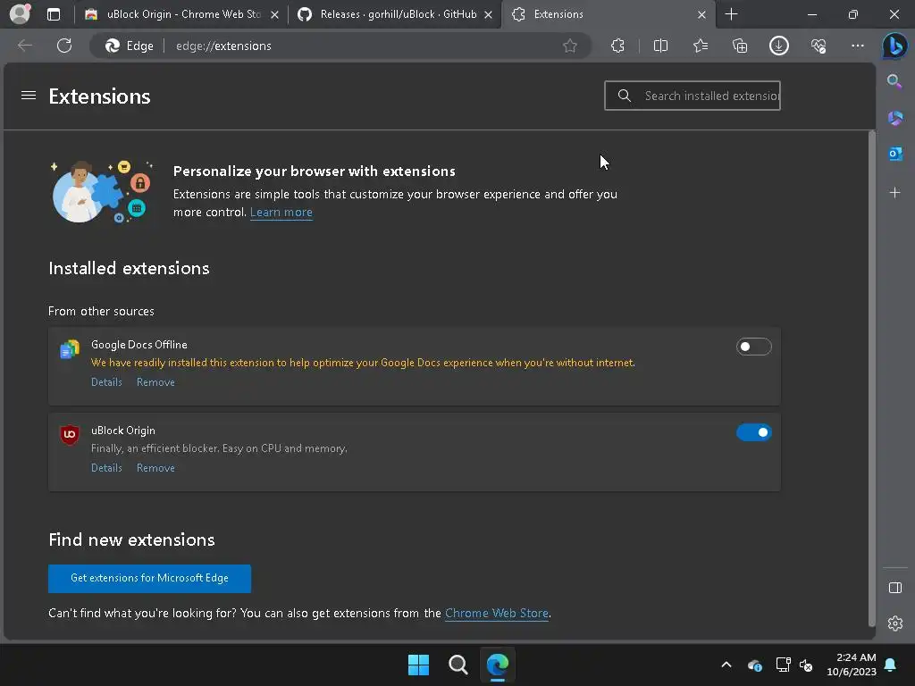Refresh the current page
Image resolution: width=915 pixels, height=686 pixels.
coord(64,46)
